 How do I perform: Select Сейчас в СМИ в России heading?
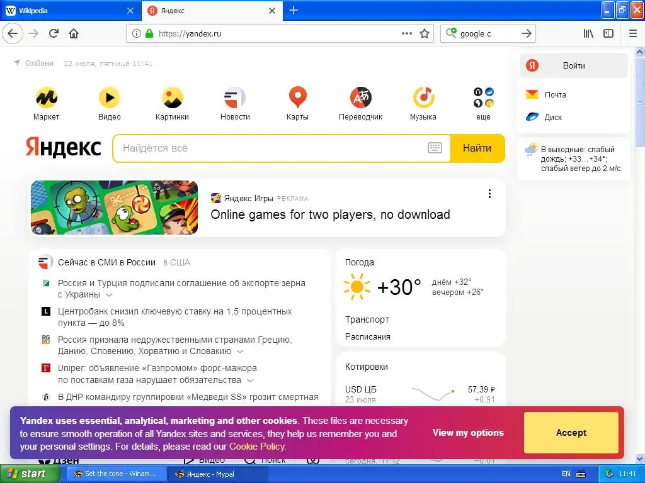[106, 262]
